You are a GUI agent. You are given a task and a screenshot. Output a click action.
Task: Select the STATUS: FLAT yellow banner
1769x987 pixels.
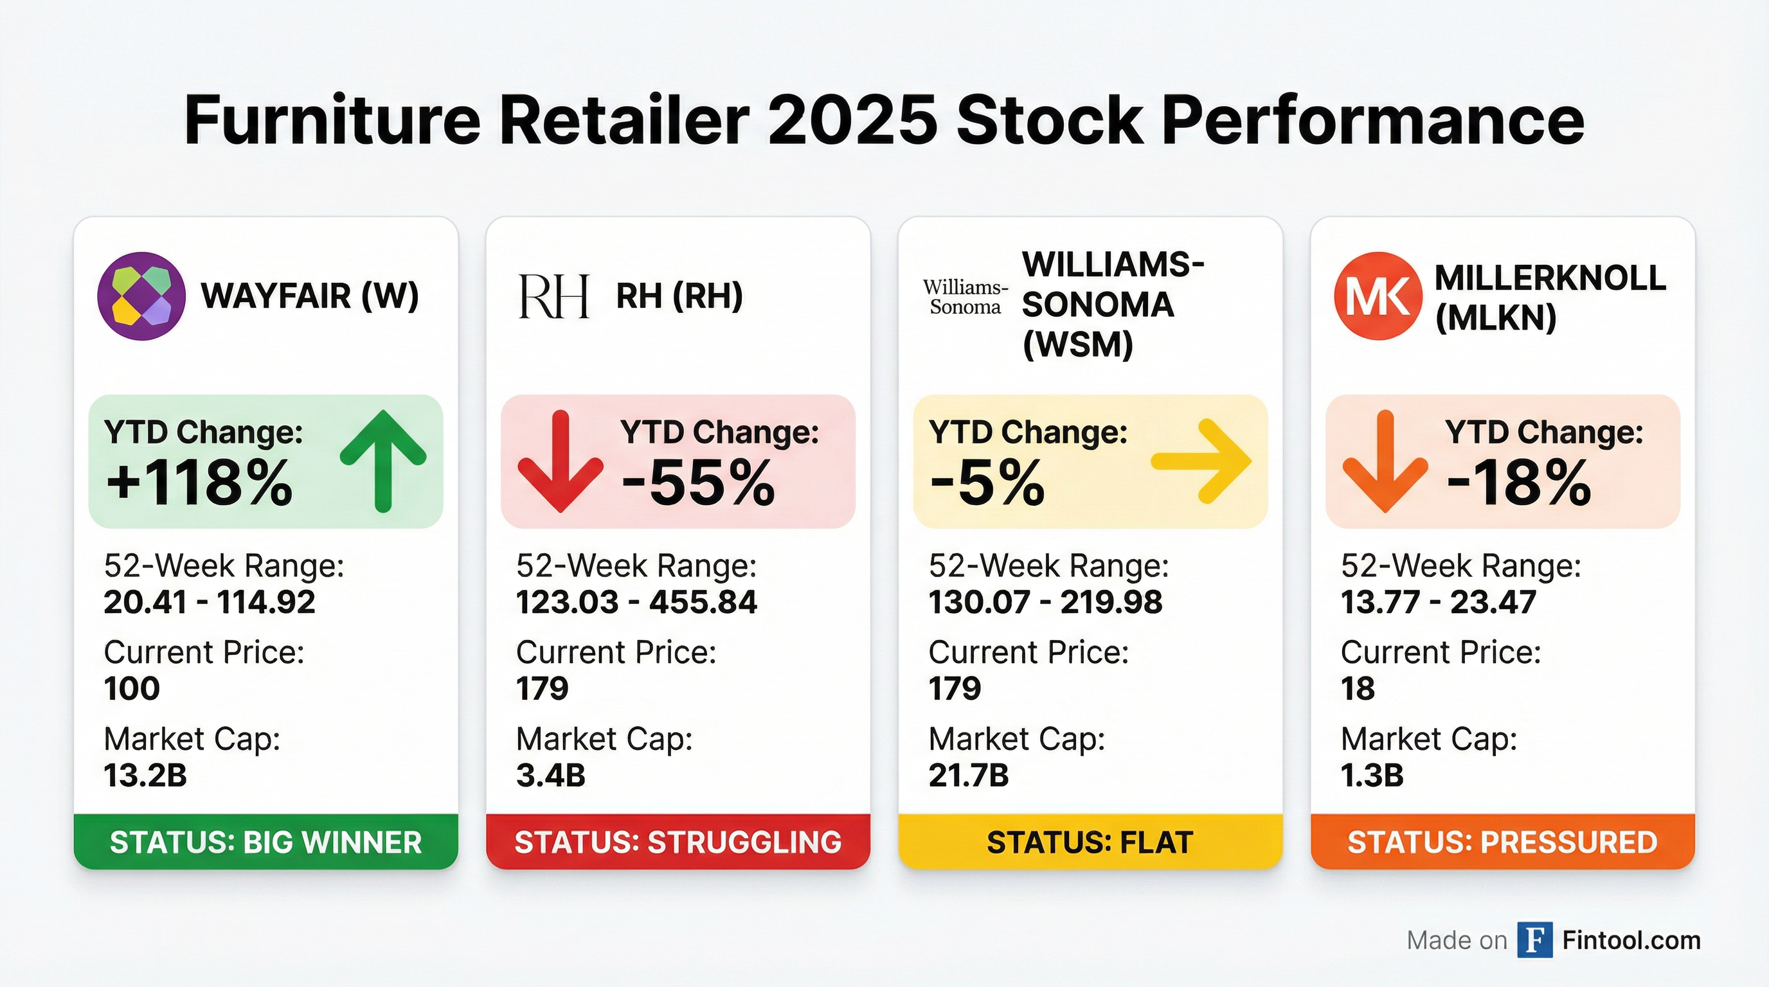click(x=1090, y=842)
